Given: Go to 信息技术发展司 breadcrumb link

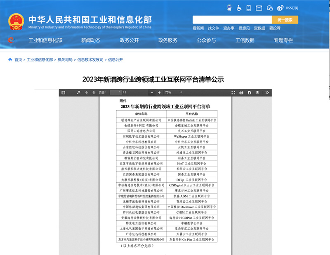Looking at the screenshot, I should click(90, 60).
